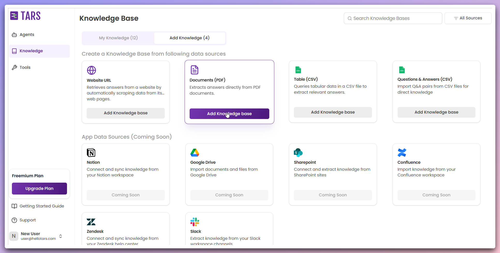Click the Confluence card title
The width and height of the screenshot is (500, 253).
click(409, 162)
